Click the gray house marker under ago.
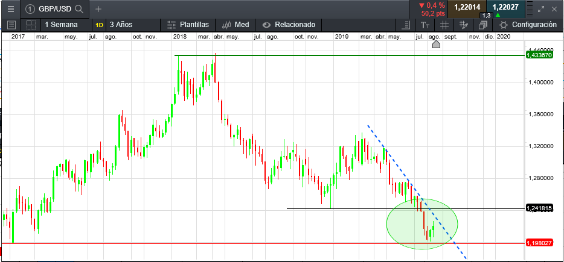The width and height of the screenshot is (564, 262). click(435, 44)
